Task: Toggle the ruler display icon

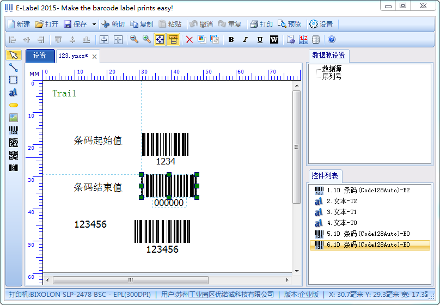Action: 173,40
